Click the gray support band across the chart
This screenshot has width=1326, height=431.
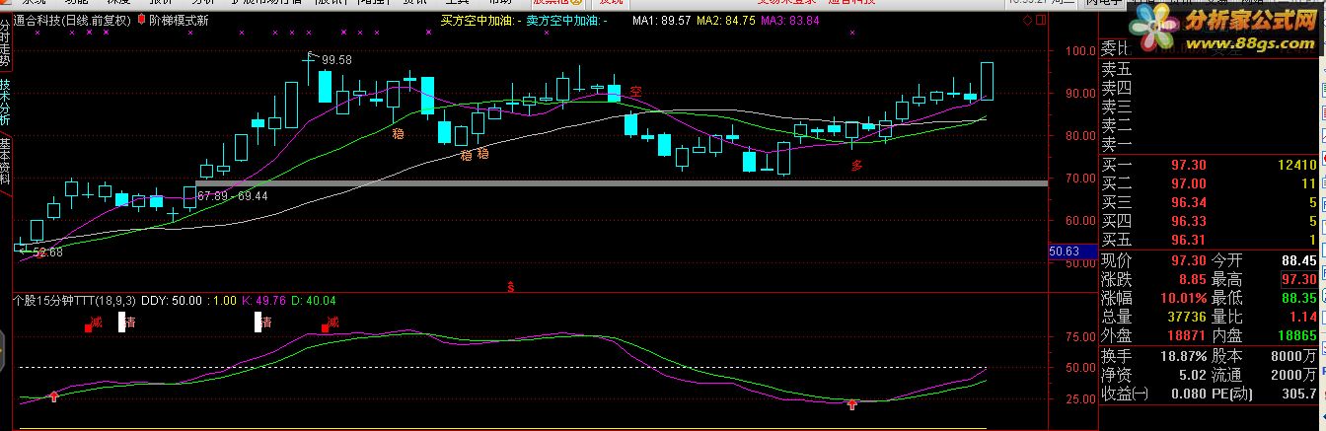(x=622, y=183)
